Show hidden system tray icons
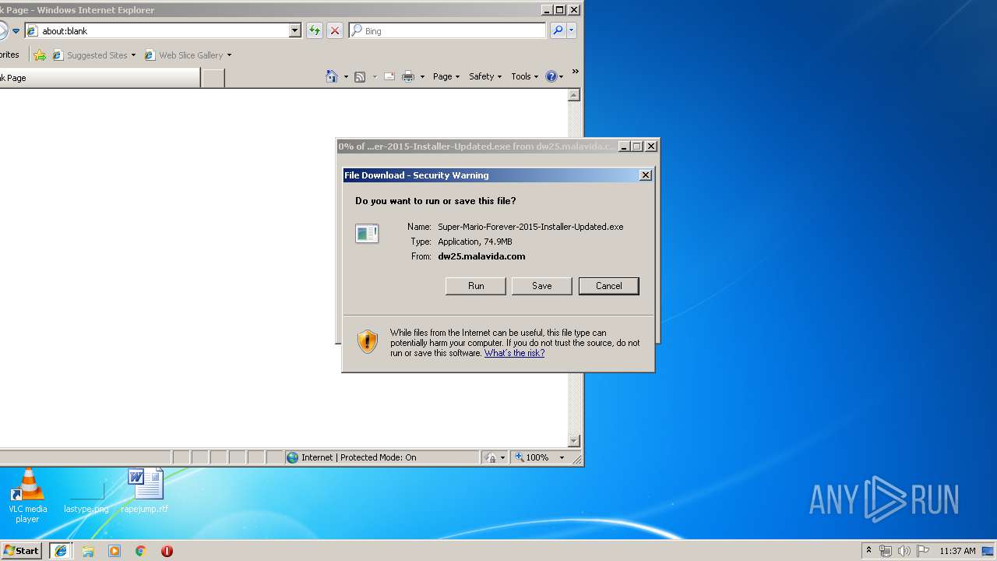Screen dimensions: 997x561 pos(868,551)
